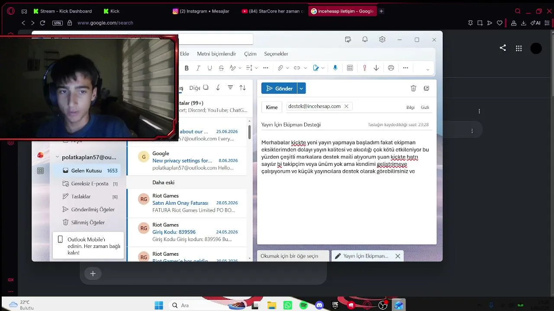Open Outlook settings gear
Image resolution: width=554 pixels, height=311 pixels.
[382, 39]
